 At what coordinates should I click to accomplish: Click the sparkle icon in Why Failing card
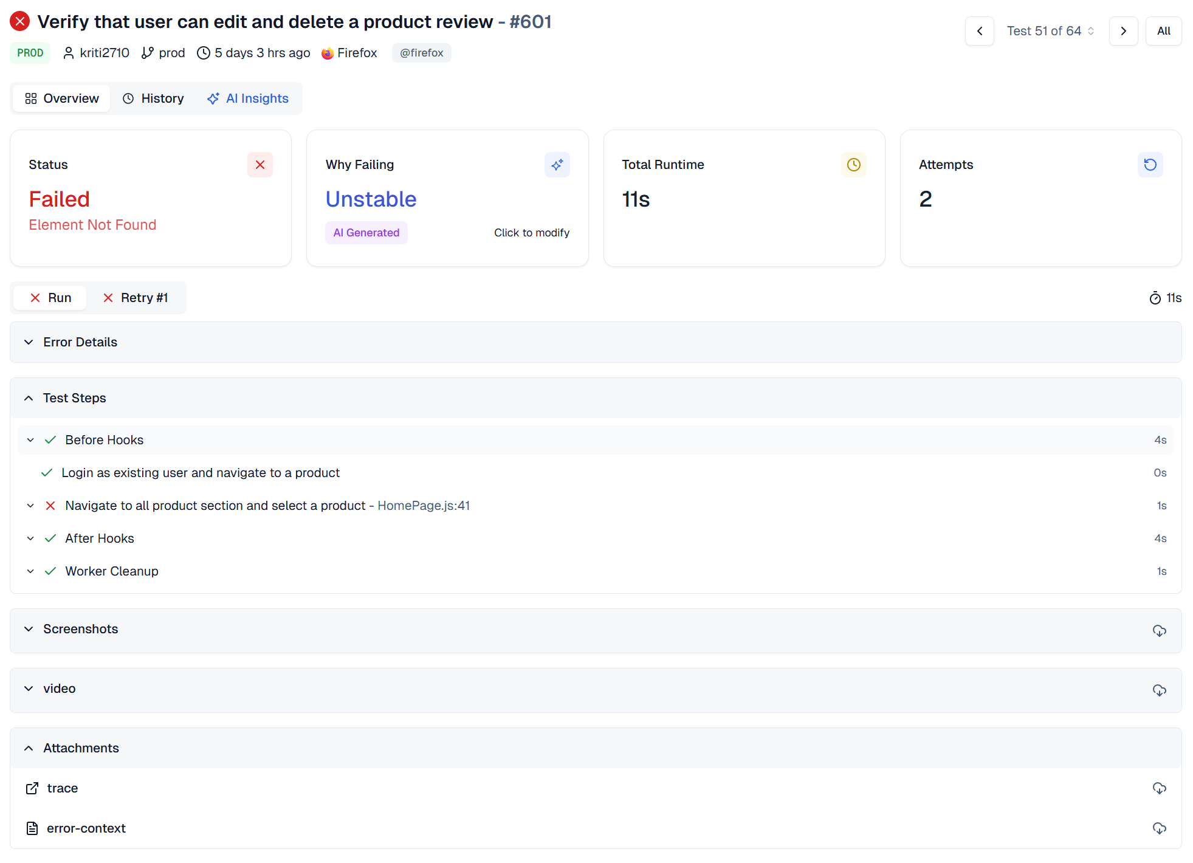[x=557, y=165]
